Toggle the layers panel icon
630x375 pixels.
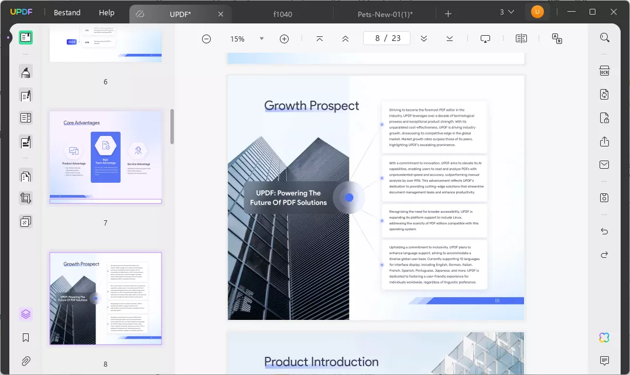click(x=26, y=314)
